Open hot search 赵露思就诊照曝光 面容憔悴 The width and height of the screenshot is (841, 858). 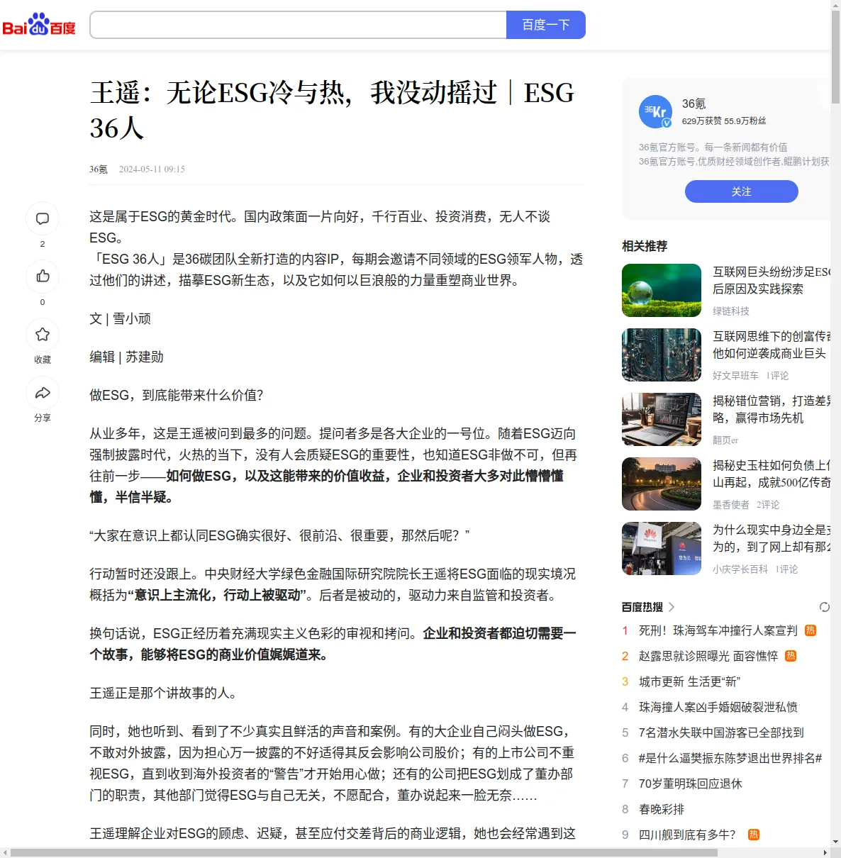click(708, 656)
